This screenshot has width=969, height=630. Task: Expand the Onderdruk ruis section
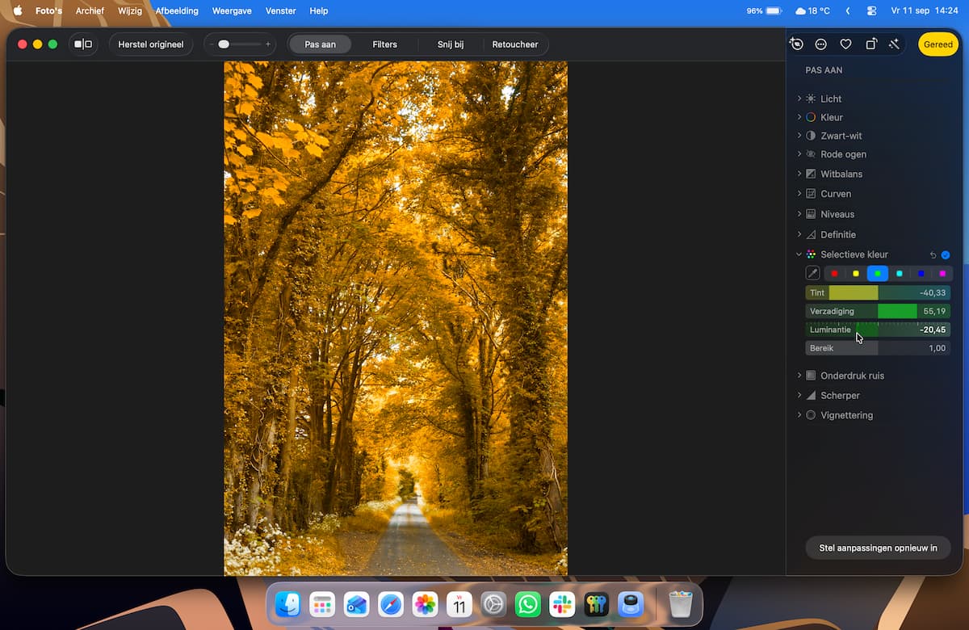coord(799,376)
